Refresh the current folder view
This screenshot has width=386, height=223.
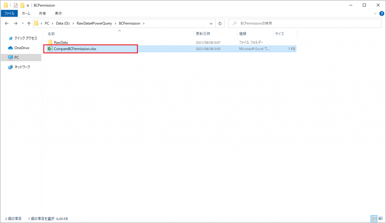coord(220,23)
